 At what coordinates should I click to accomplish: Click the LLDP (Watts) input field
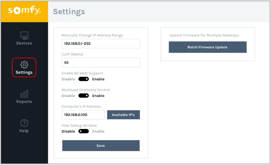101,63
